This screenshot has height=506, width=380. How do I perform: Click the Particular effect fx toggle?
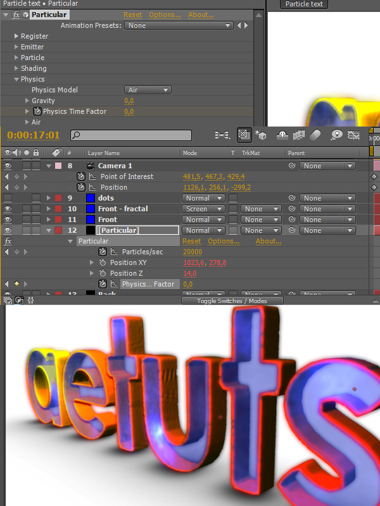tap(16, 15)
